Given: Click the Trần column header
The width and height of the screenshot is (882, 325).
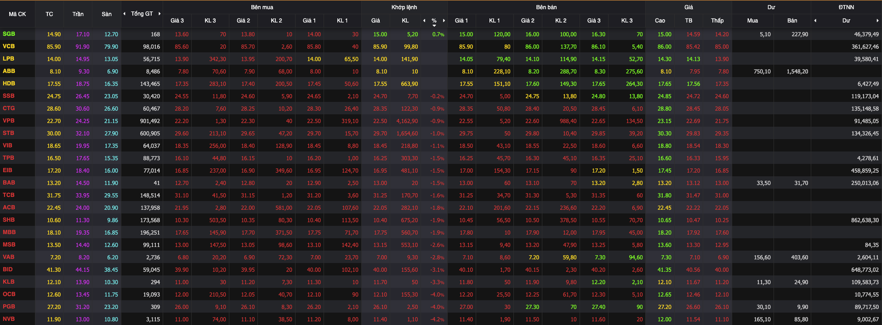Looking at the screenshot, I should tap(78, 14).
